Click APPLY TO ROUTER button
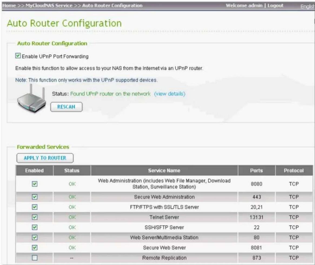315x265 pixels. tap(45, 158)
